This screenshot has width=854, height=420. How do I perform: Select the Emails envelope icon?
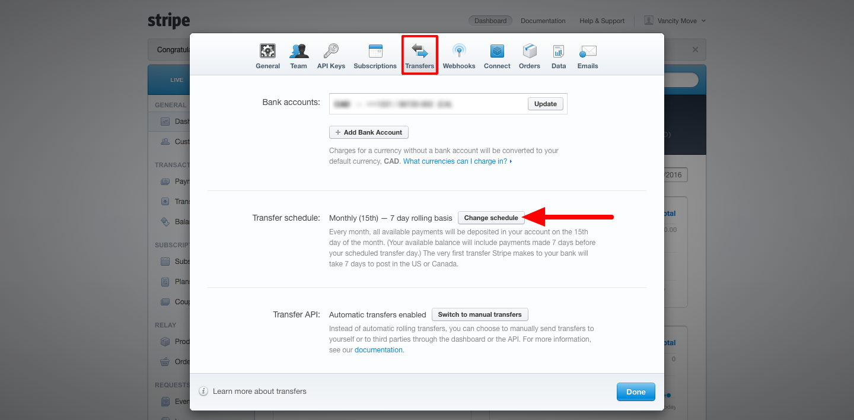(588, 52)
